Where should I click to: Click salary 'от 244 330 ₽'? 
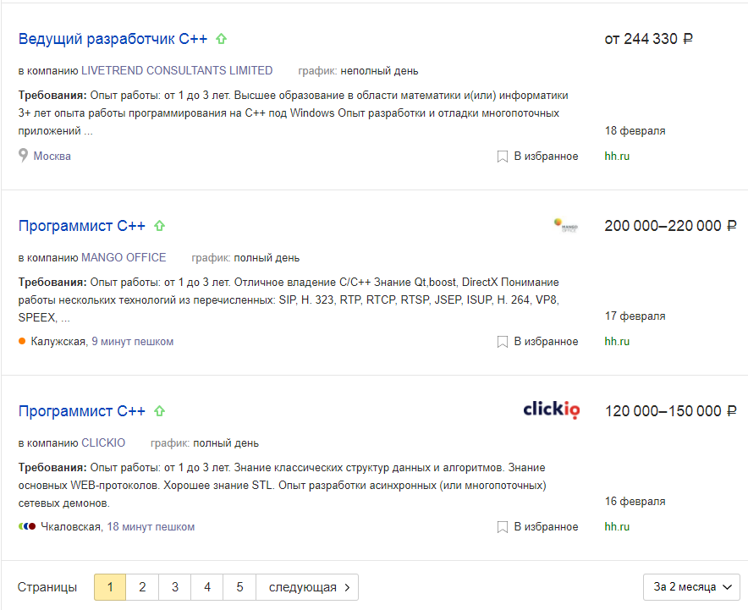coord(649,39)
